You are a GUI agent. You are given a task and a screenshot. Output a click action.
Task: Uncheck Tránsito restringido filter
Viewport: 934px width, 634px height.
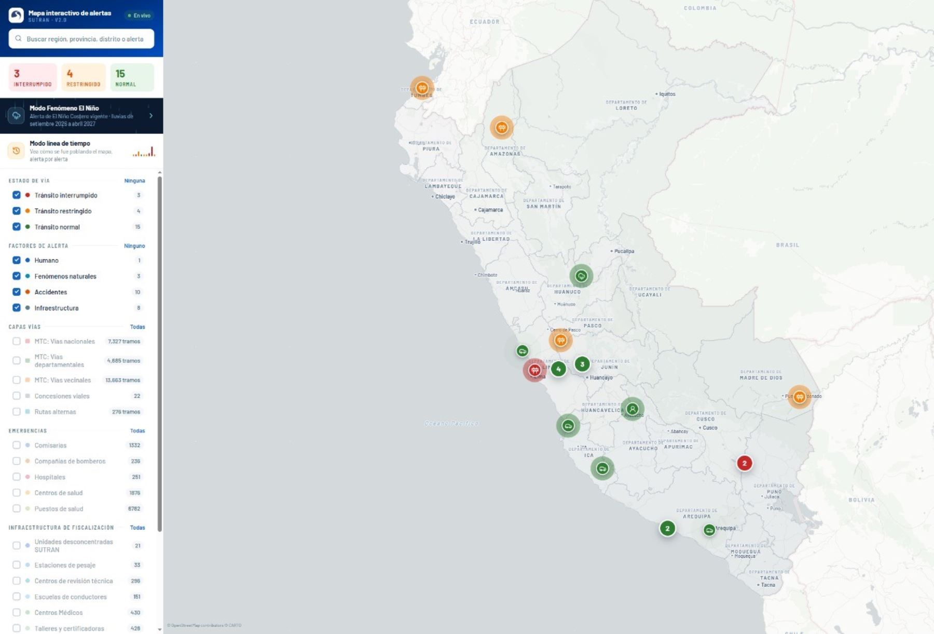click(x=17, y=211)
